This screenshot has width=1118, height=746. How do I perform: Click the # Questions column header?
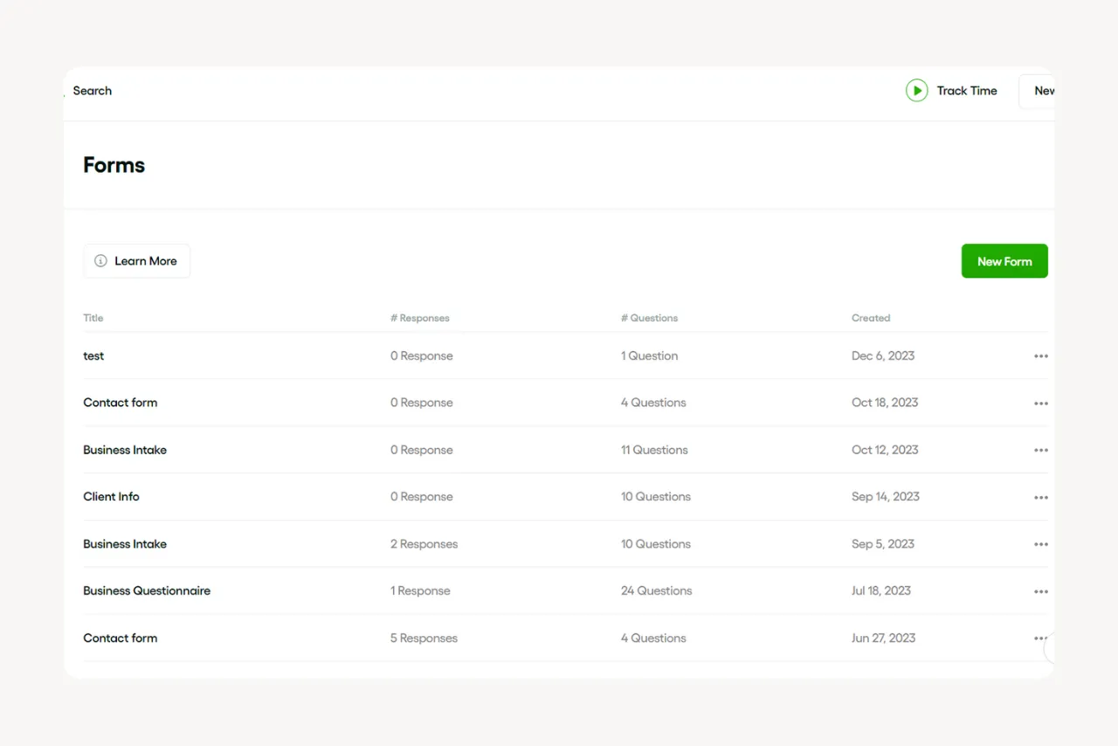coord(649,318)
